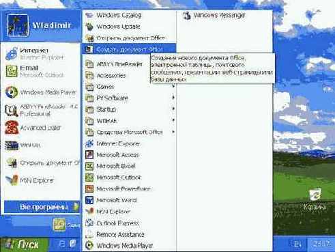Open Microsoft Access icon
The image size is (335, 252).
point(89,155)
